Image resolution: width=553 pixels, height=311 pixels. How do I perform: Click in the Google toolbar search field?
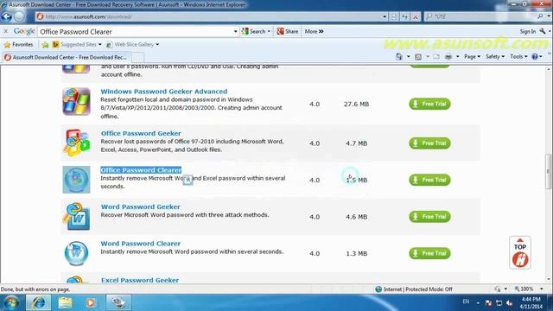tap(135, 31)
